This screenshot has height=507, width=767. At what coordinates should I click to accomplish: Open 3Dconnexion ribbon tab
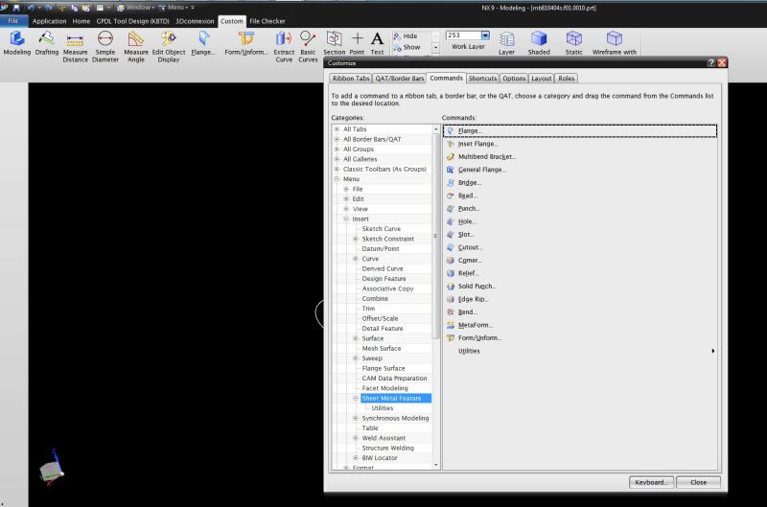click(195, 21)
